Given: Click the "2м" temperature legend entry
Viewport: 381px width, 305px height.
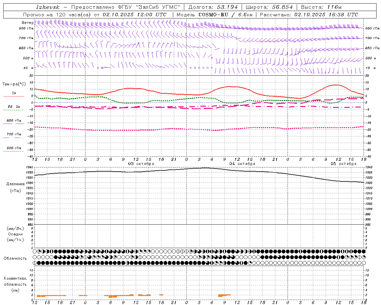Looking at the screenshot, I should [x=14, y=93].
